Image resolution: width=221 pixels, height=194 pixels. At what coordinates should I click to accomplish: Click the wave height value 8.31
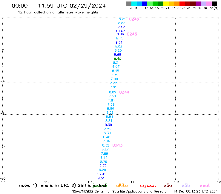pos(109,121)
